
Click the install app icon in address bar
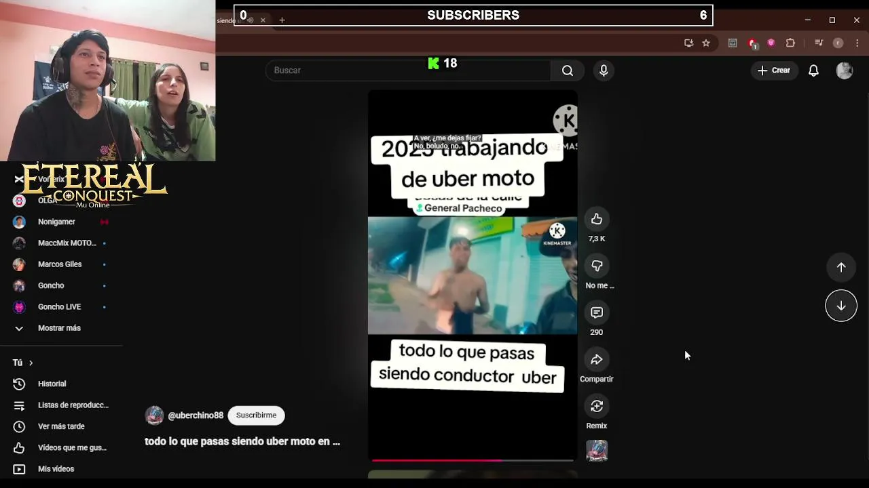[x=688, y=43]
